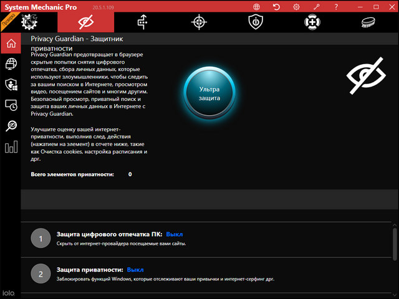399x299 pixels.
Task: Close the System Mechanic Pro window
Action: [392, 7]
